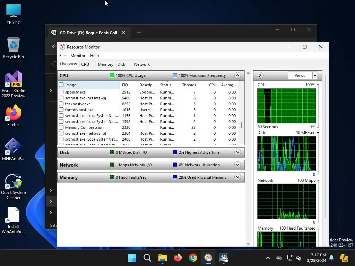Click the last taskbar app icon
355x266 pixels.
224,258
